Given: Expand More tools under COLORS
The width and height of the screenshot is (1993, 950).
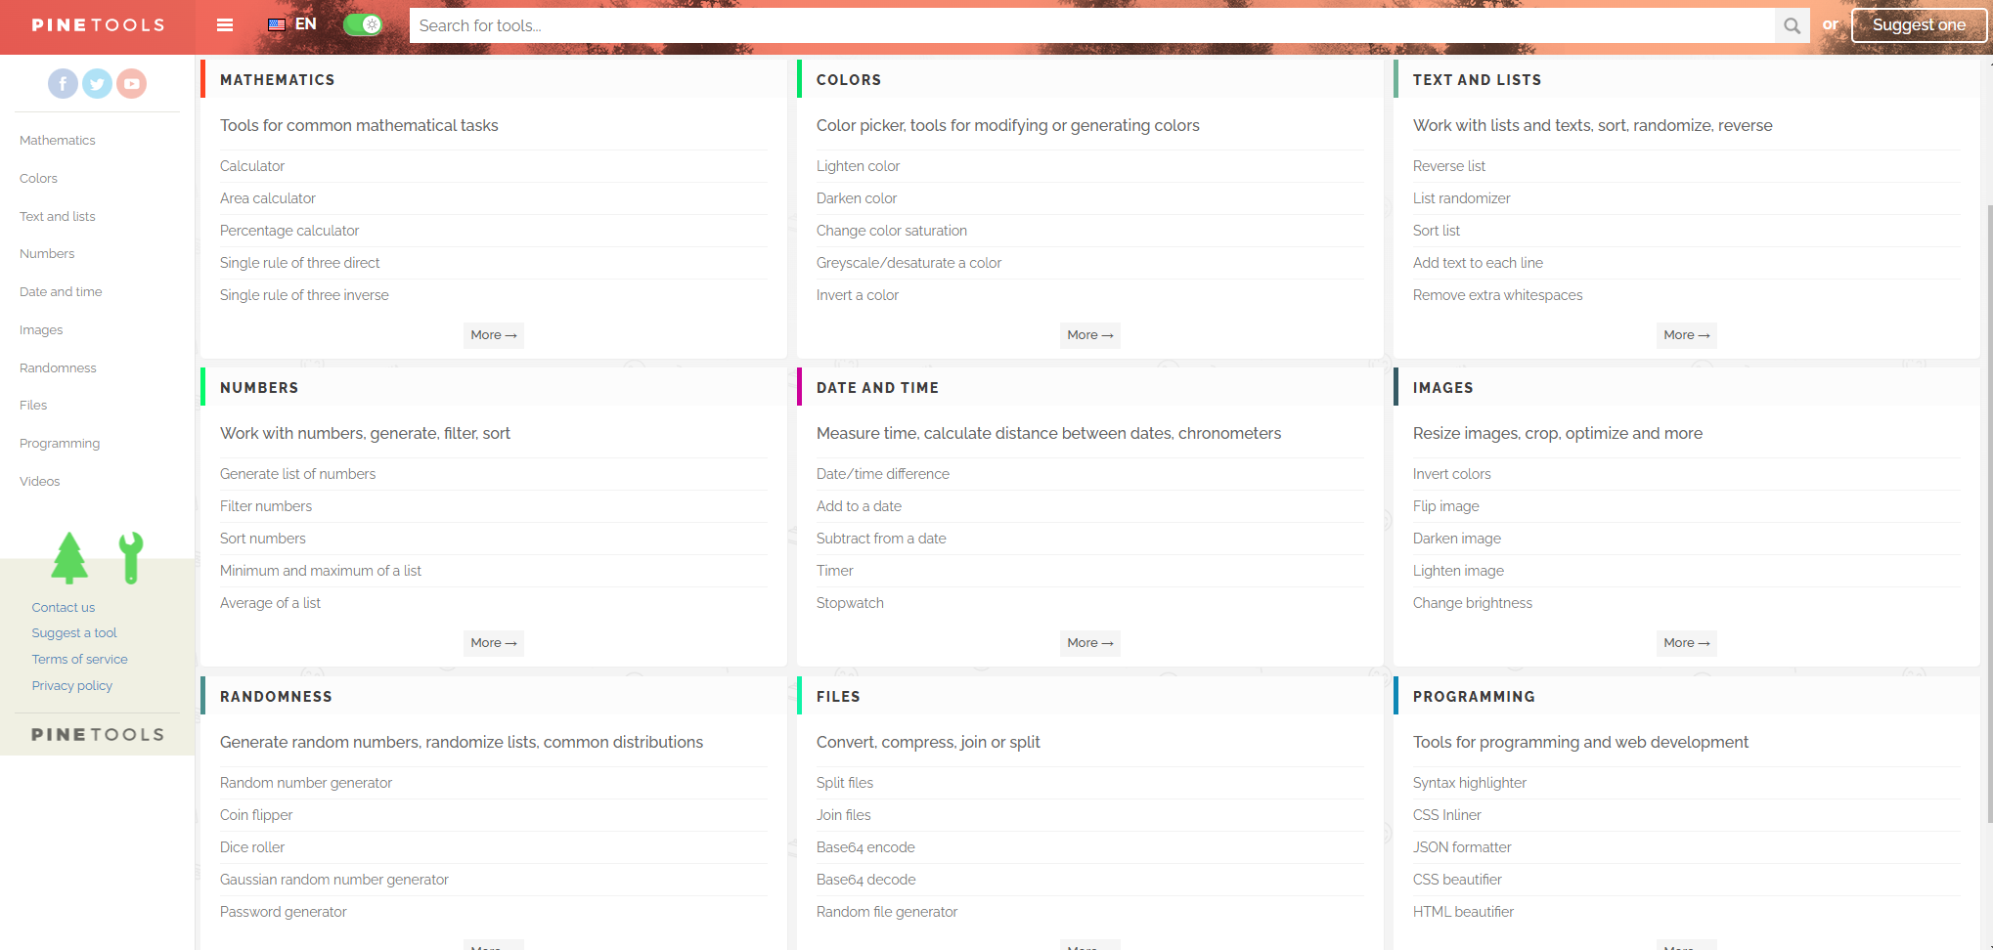Looking at the screenshot, I should point(1089,334).
